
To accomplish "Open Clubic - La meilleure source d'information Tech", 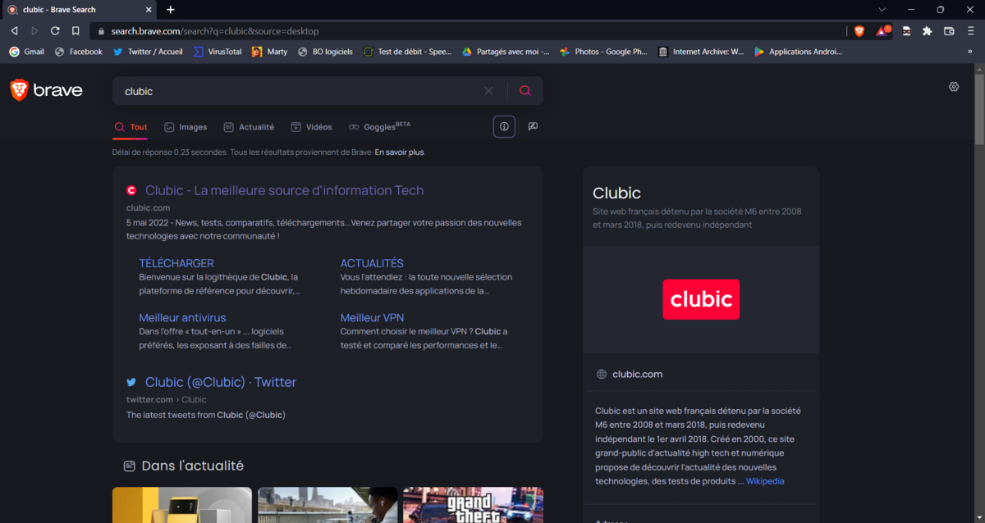I will click(285, 190).
